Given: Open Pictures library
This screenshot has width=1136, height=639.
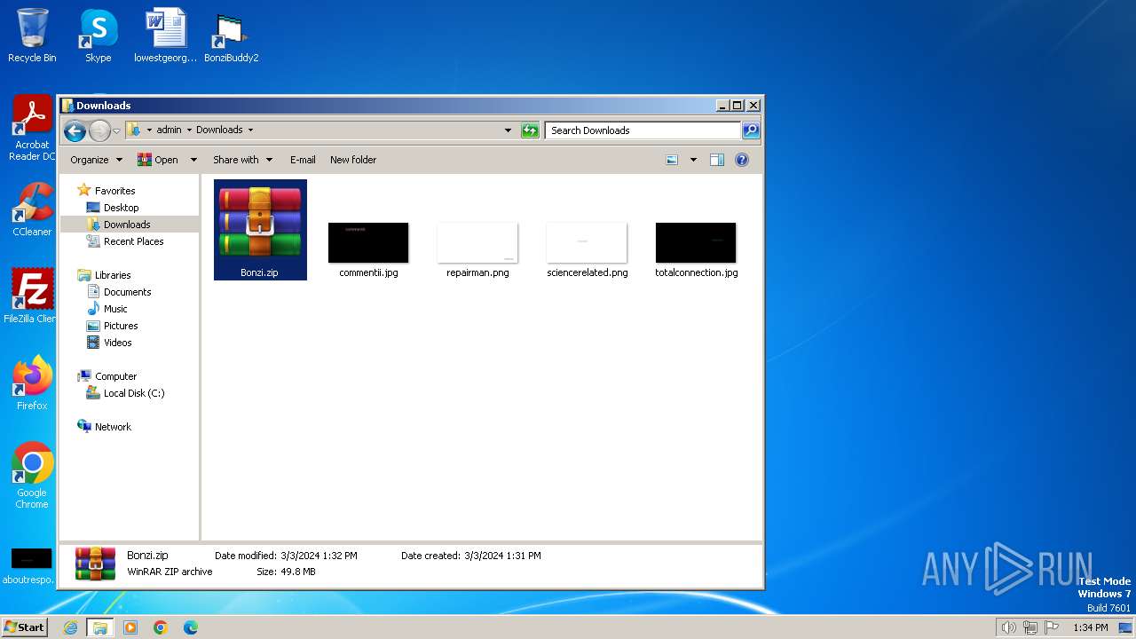Looking at the screenshot, I should tap(121, 326).
